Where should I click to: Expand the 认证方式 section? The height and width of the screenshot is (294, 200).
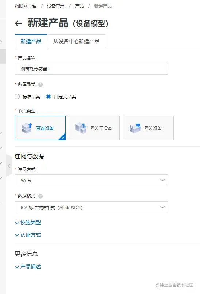(28, 235)
